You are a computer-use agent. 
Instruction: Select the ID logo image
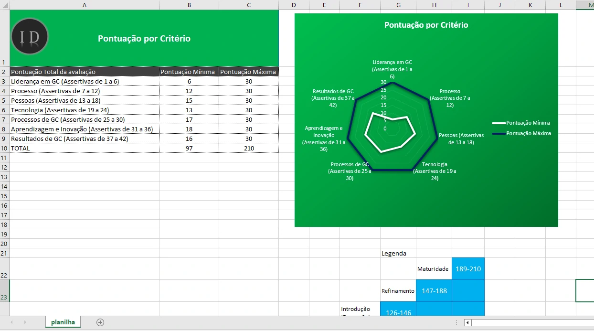point(30,37)
